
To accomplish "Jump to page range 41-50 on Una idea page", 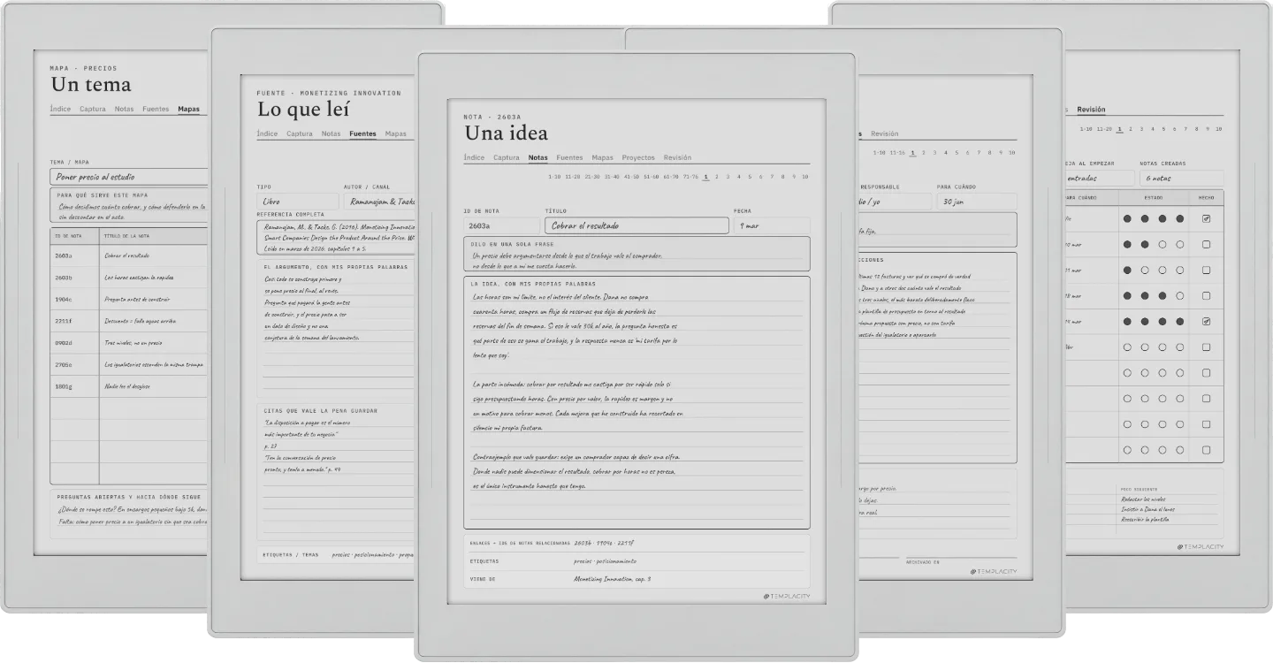I will coord(632,177).
